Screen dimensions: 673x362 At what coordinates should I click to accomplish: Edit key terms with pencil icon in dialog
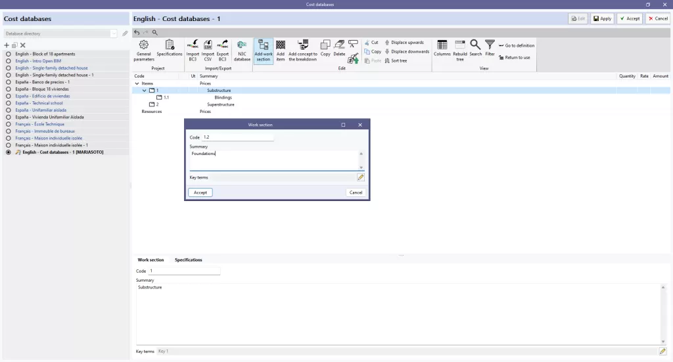pos(361,177)
